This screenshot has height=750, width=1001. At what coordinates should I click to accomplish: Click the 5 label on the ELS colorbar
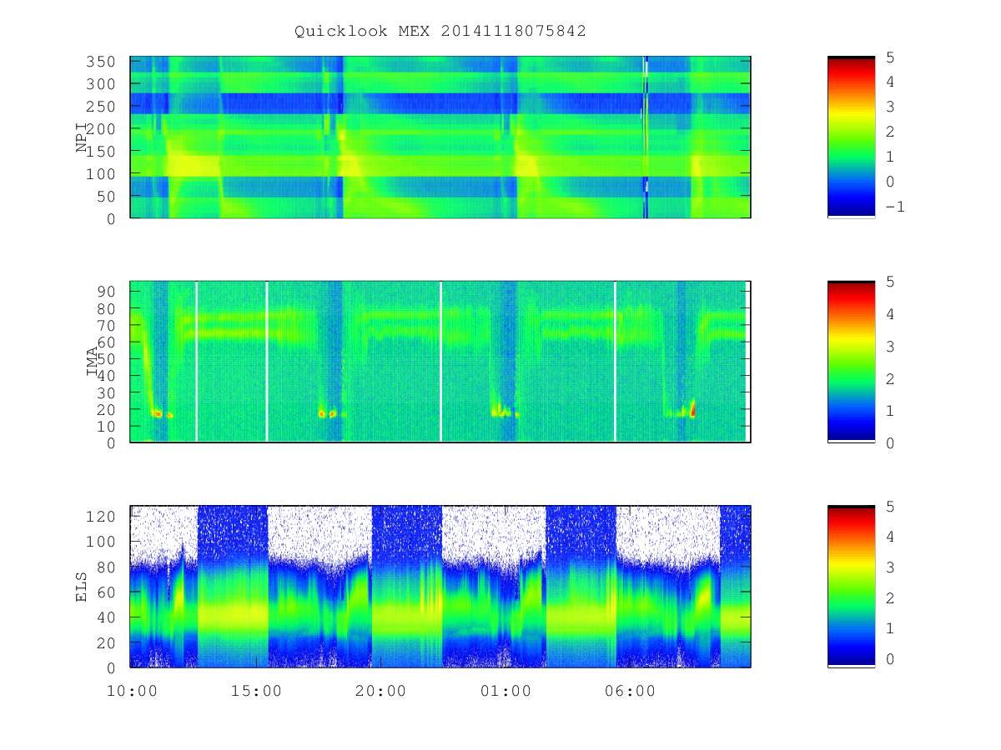(890, 506)
